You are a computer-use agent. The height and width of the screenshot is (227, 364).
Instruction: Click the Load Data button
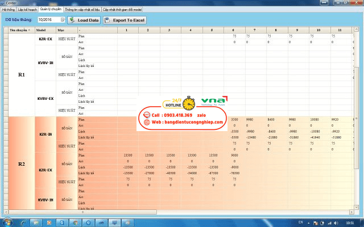(84, 20)
